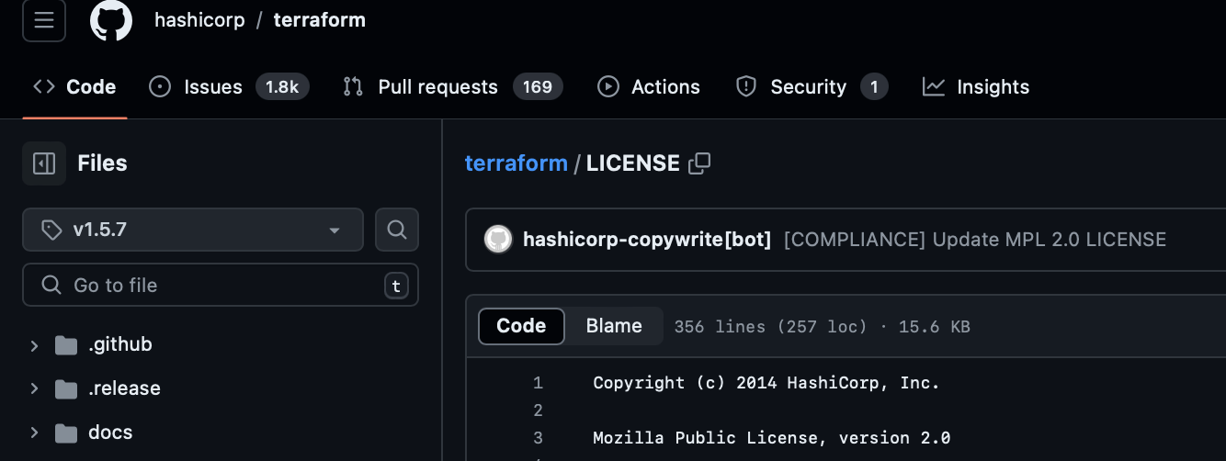Copy the LICENSE file path
1226x461 pixels.
[x=699, y=163]
